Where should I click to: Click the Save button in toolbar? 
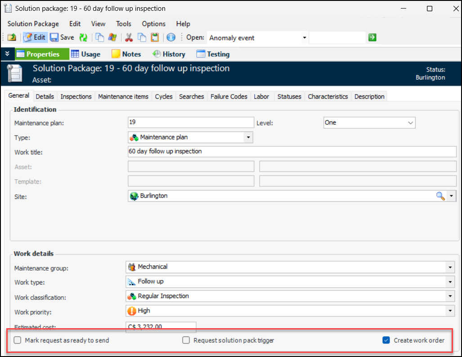click(x=62, y=38)
